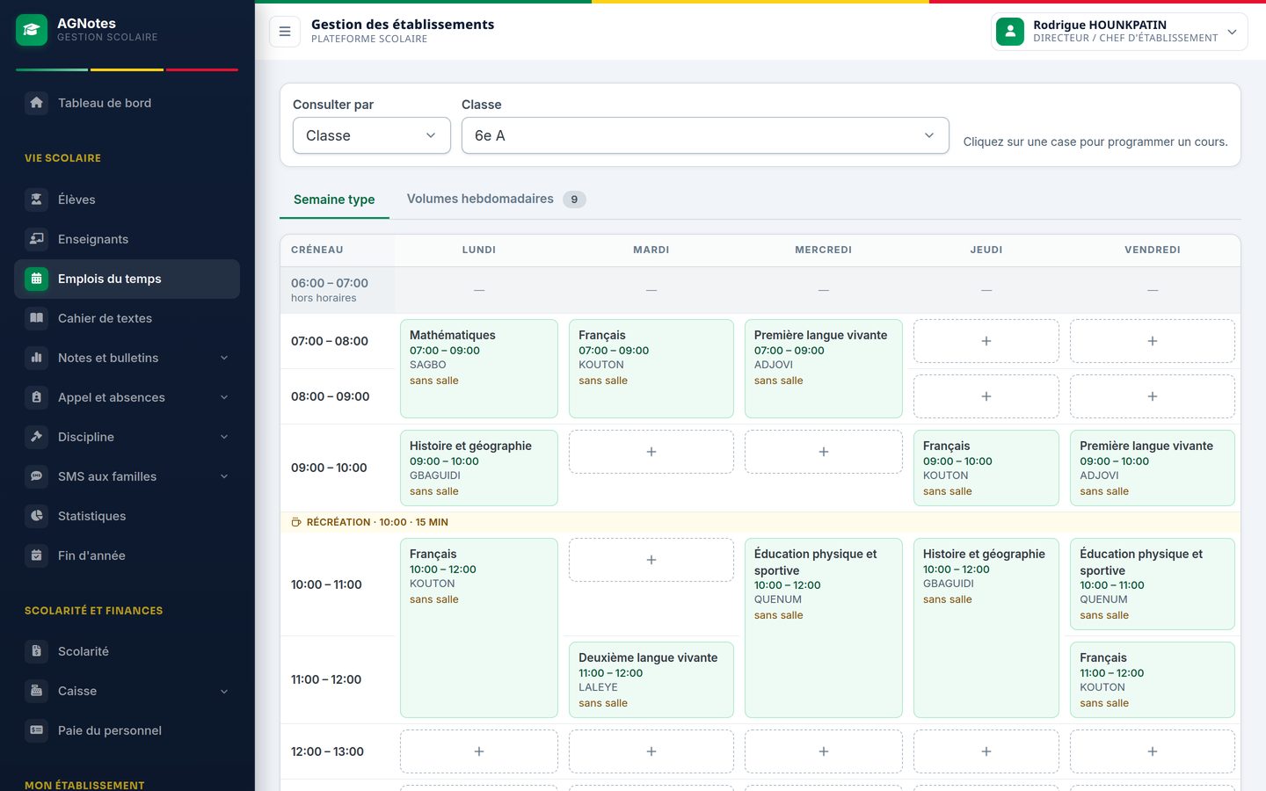Open the Classe dropdown showing 6e A
1266x791 pixels.
tap(705, 135)
